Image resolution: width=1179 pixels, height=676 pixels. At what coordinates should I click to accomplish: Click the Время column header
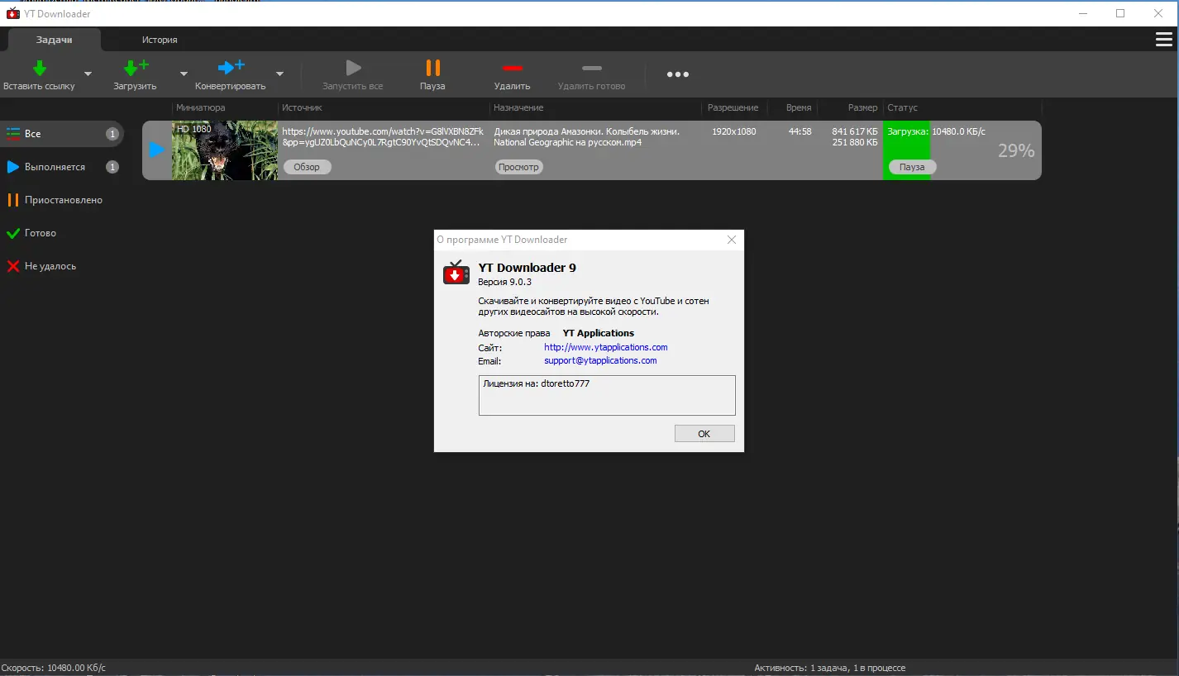(x=799, y=107)
